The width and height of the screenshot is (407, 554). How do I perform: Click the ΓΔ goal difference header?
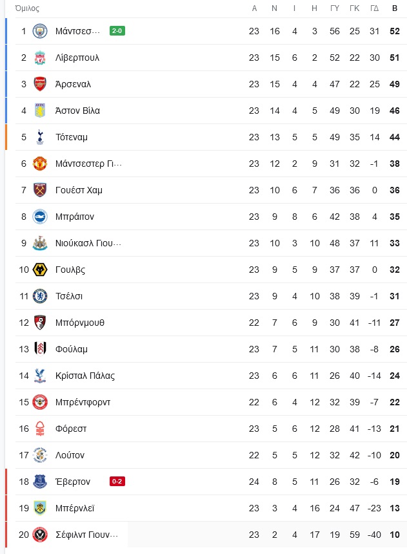point(375,8)
